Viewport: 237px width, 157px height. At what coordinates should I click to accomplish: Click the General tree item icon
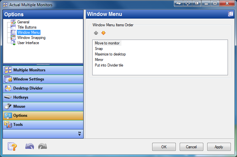[x=13, y=22]
